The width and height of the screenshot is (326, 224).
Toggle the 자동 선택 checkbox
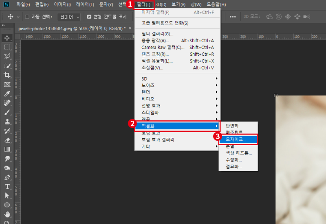tap(27, 17)
